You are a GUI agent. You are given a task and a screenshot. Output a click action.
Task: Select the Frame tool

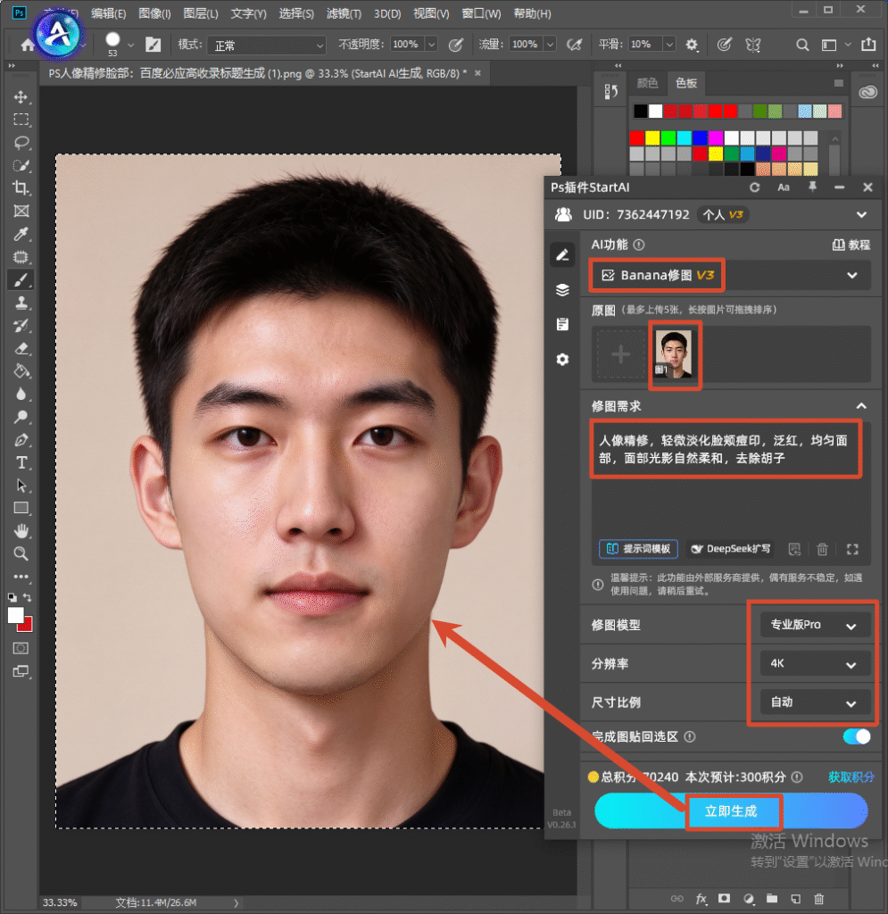click(x=21, y=211)
